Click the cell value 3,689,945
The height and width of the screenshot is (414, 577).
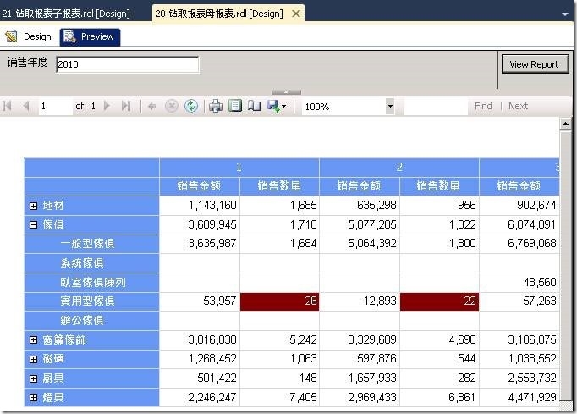coord(212,224)
